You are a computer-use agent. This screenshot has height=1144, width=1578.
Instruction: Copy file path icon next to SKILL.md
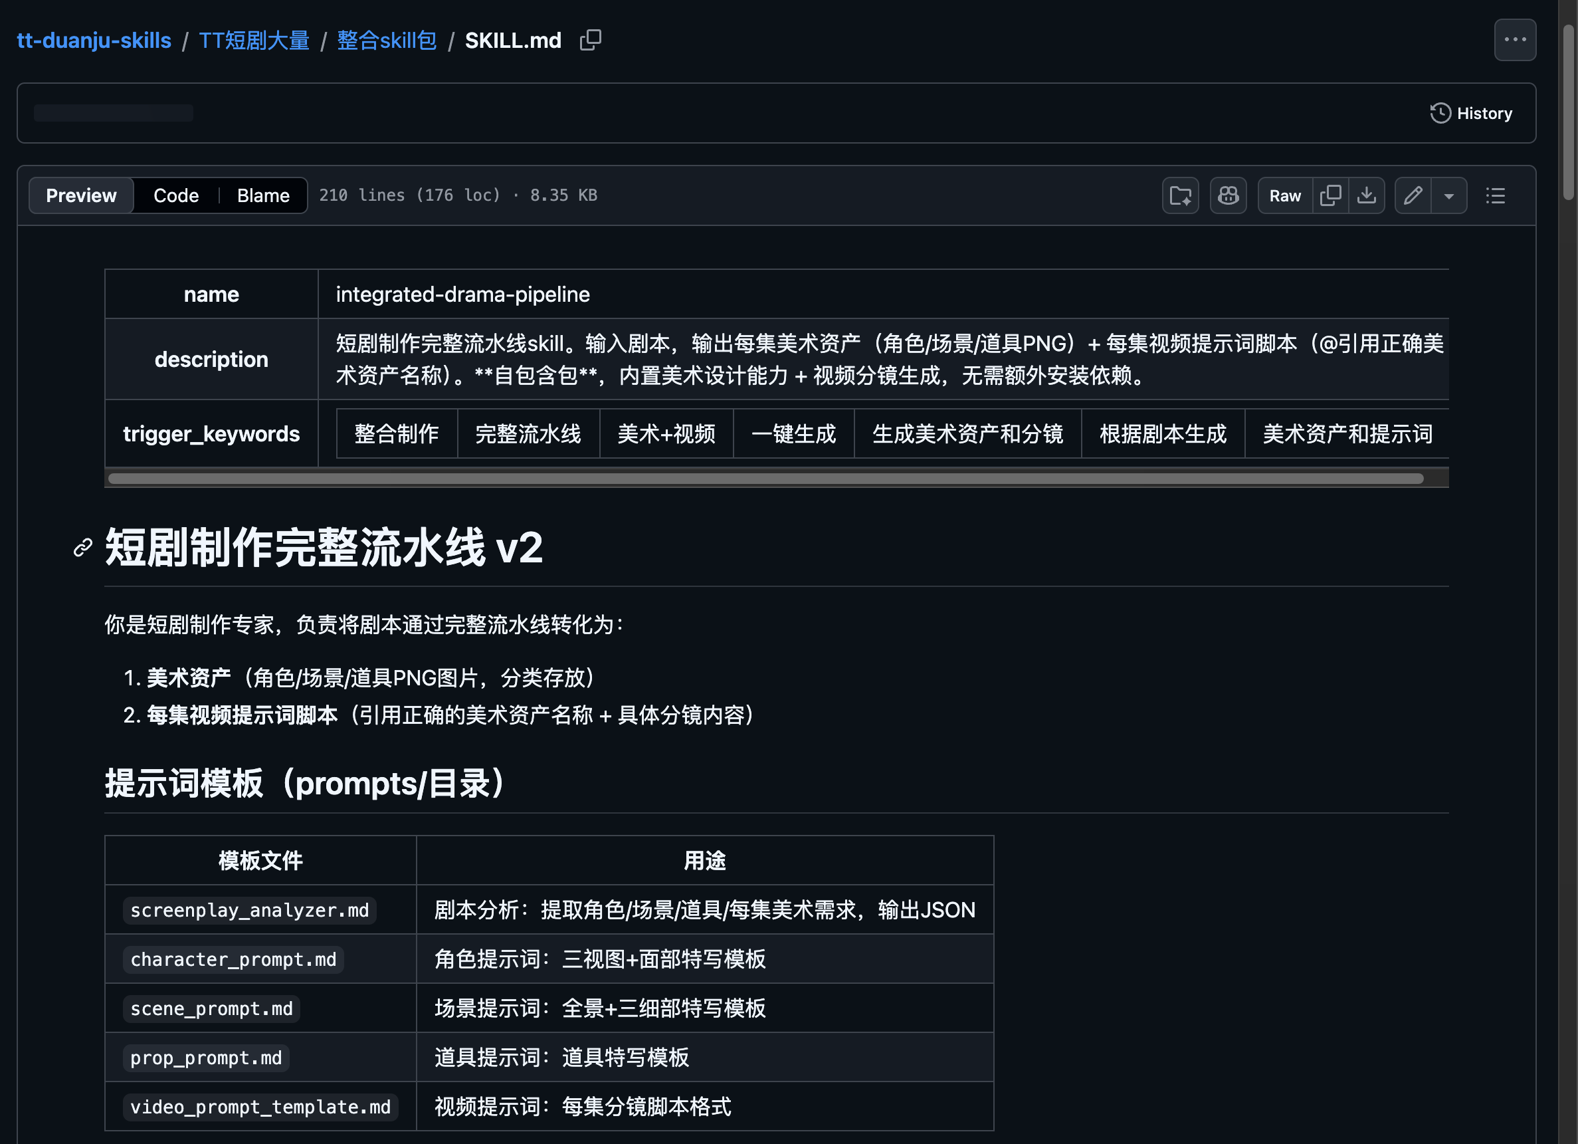[590, 41]
